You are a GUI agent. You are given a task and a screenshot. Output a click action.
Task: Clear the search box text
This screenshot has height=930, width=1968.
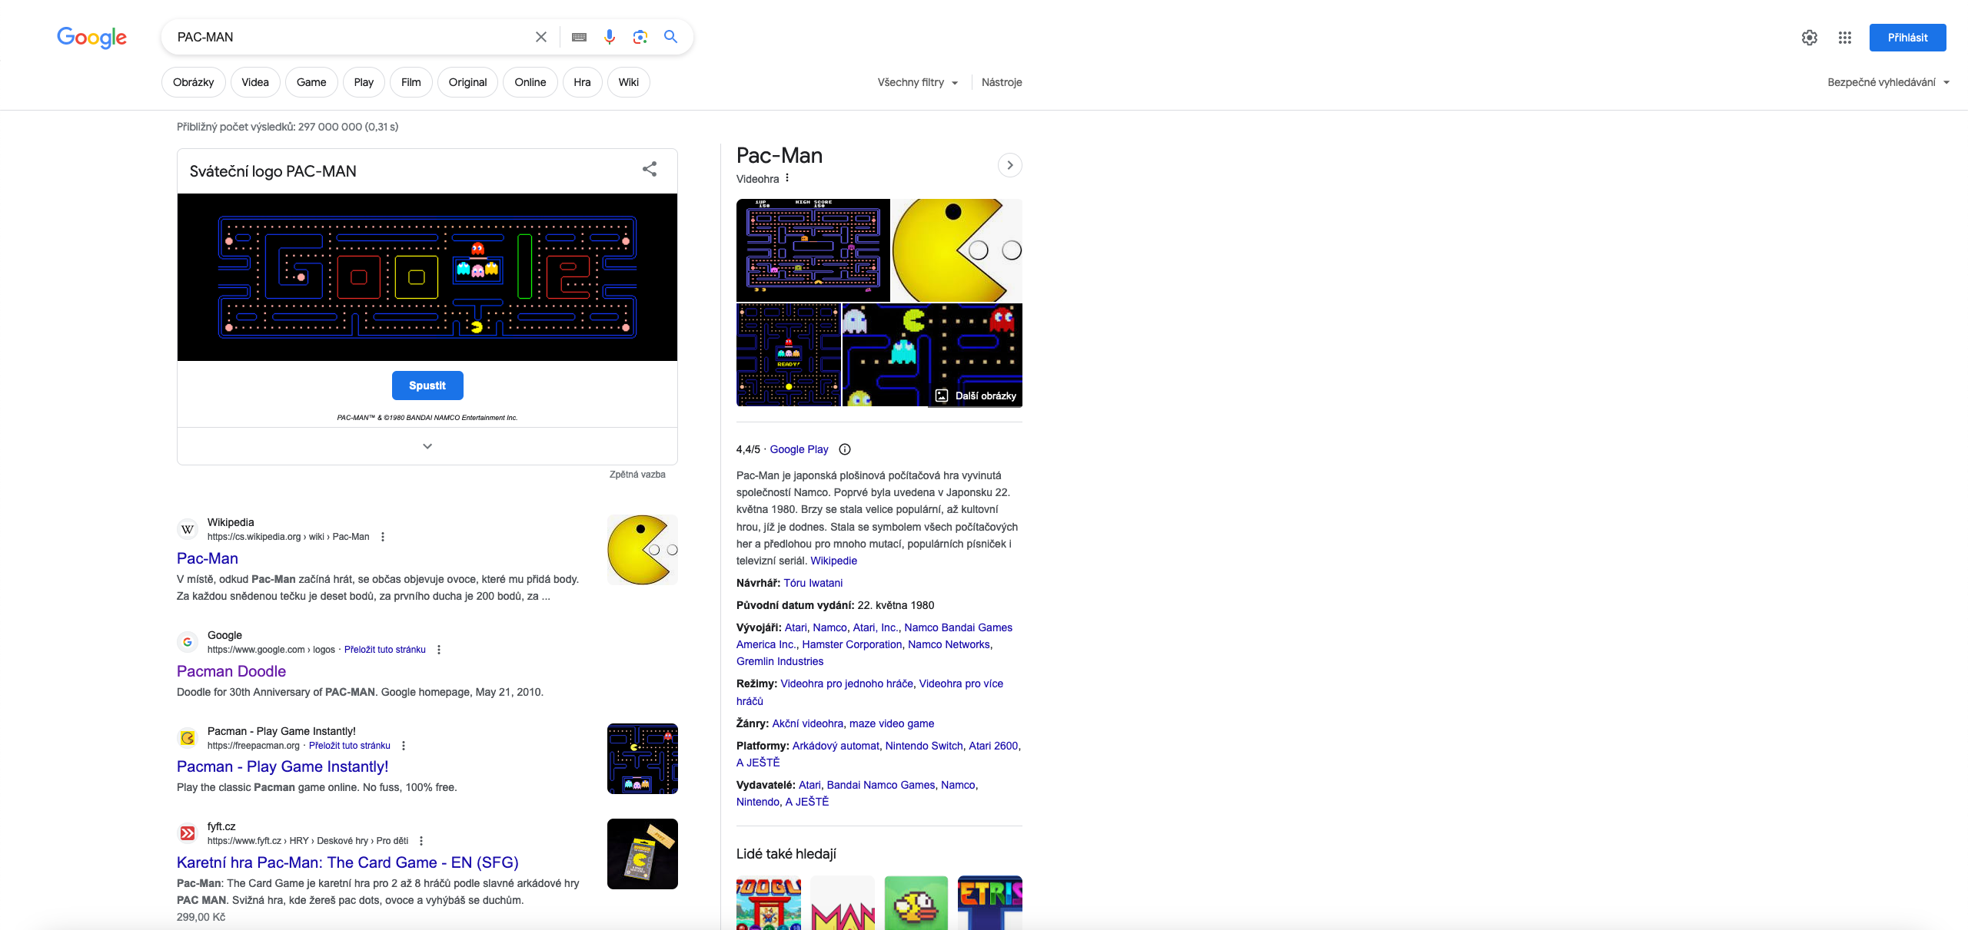(541, 37)
